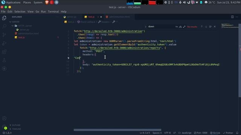Open the Run menu

coord(43,12)
